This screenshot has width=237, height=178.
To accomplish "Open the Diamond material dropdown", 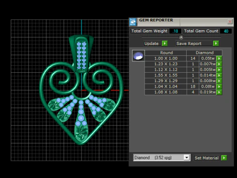I will pos(187,158).
